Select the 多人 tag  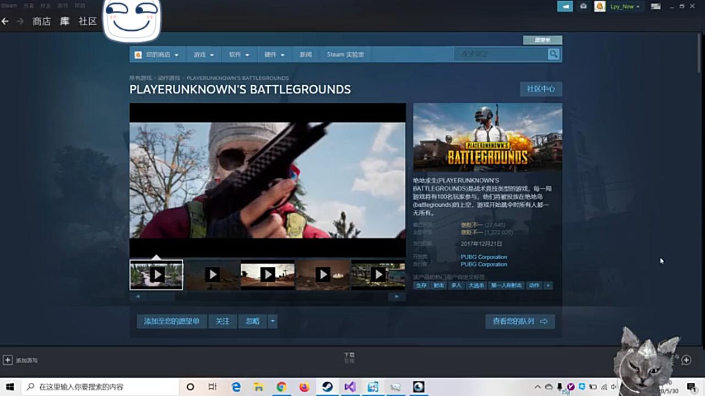pos(456,285)
